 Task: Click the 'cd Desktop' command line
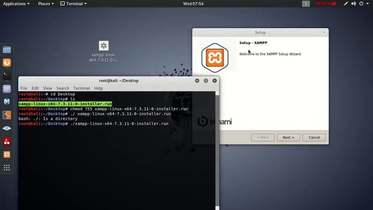pyautogui.click(x=47, y=94)
